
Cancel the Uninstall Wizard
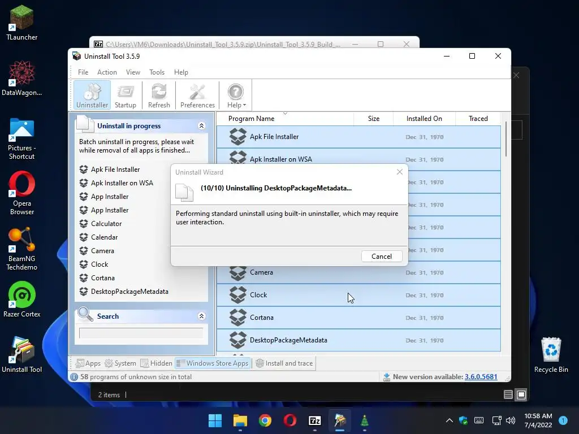coord(382,257)
